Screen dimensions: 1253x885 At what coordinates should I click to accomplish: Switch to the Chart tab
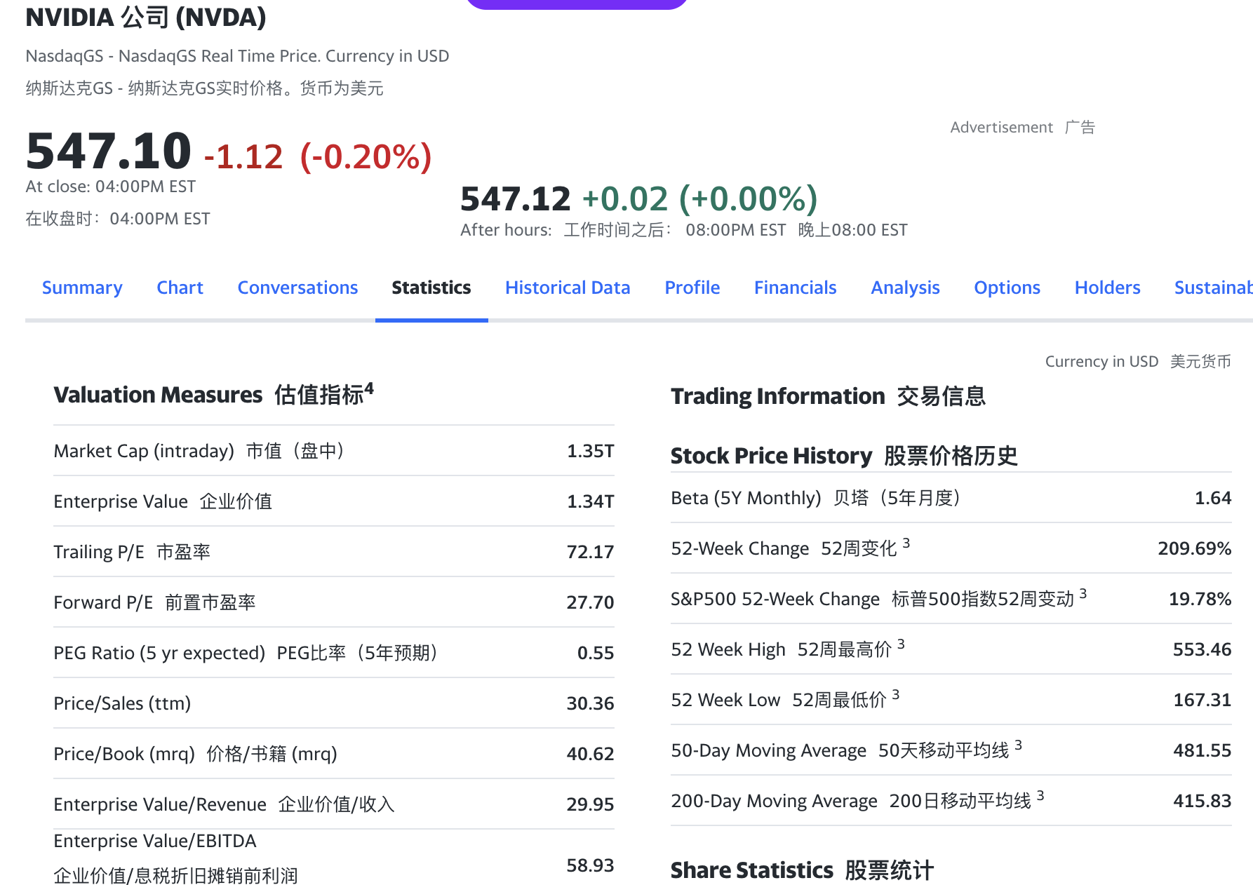[x=180, y=288]
